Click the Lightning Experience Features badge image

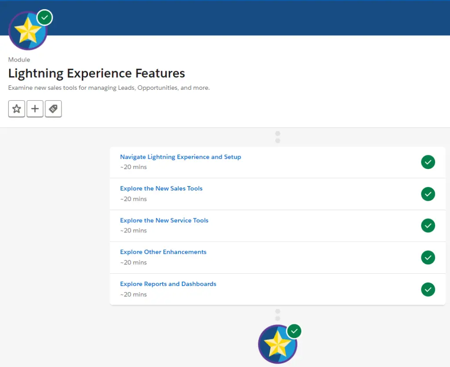(28, 30)
